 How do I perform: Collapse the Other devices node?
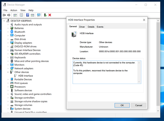tap(8, 72)
